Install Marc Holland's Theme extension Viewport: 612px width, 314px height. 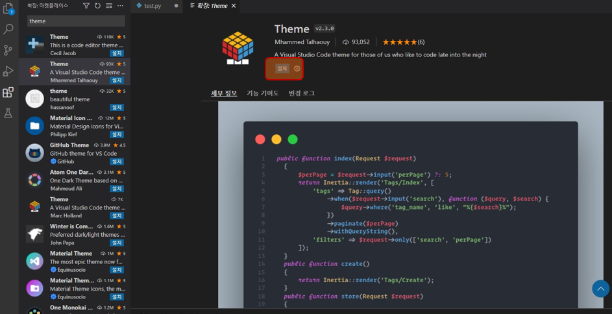point(117,215)
